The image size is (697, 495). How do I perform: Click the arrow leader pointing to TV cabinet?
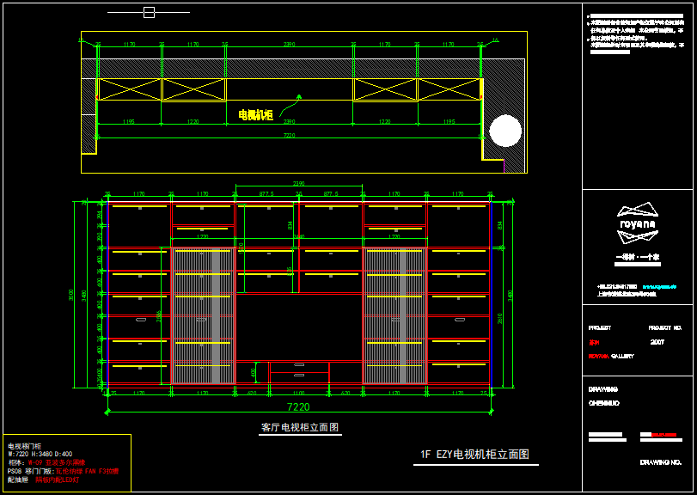292,105
